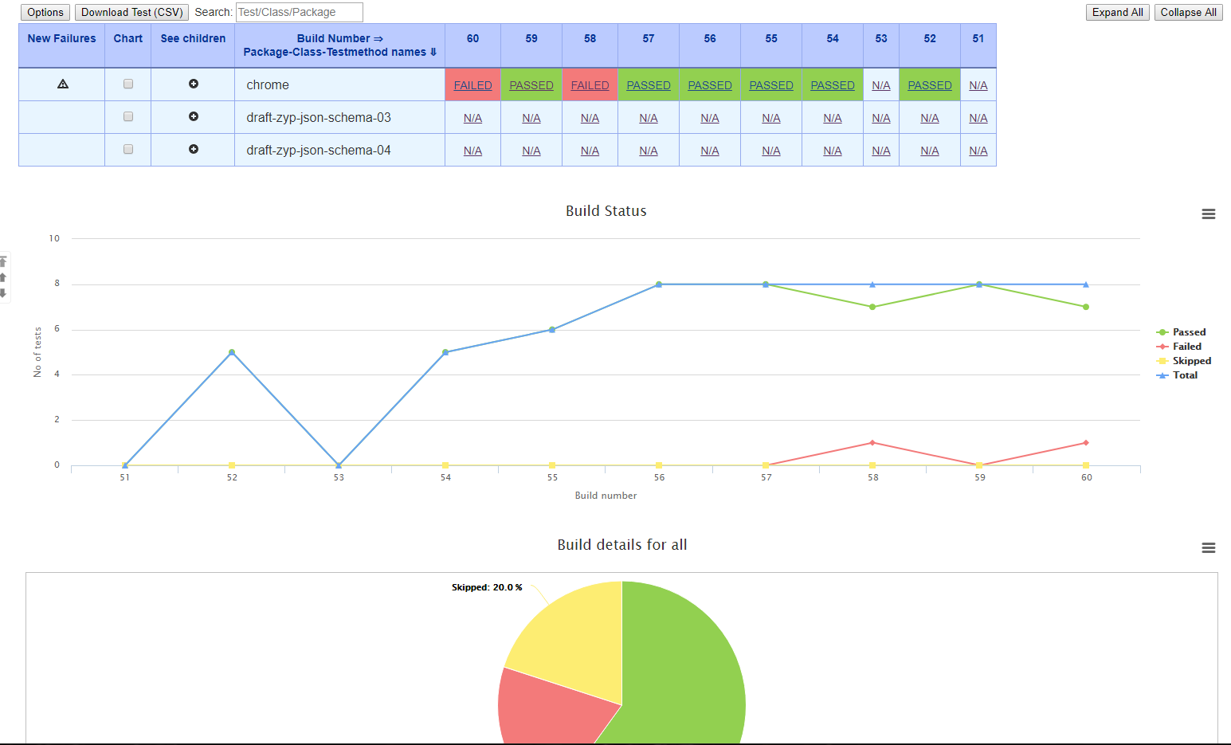
Task: Open PASSED result for chrome build 57
Action: coord(649,85)
